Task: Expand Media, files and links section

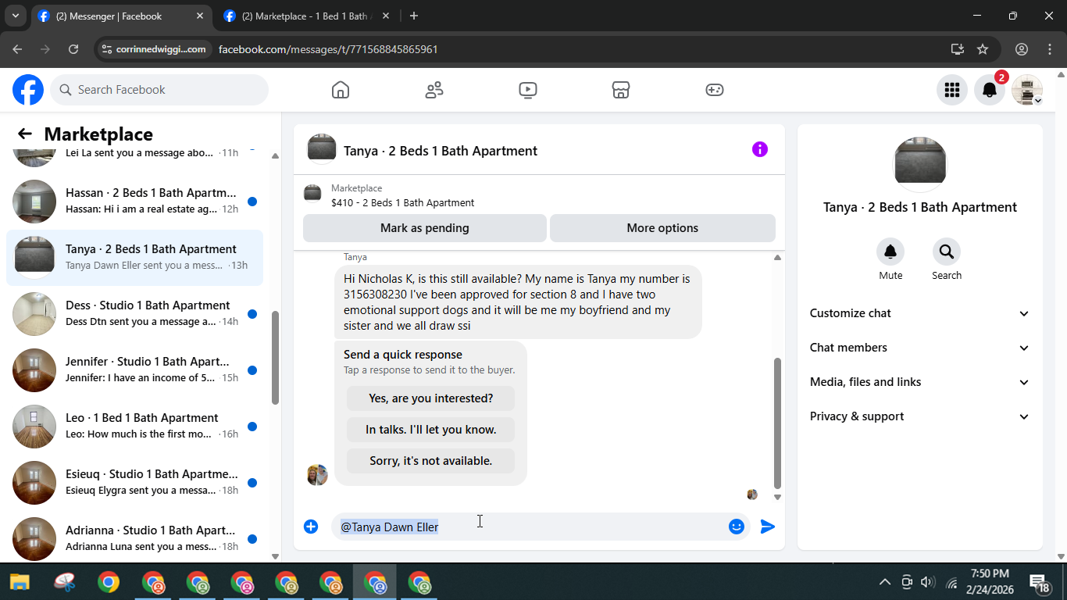Action: [x=920, y=382]
